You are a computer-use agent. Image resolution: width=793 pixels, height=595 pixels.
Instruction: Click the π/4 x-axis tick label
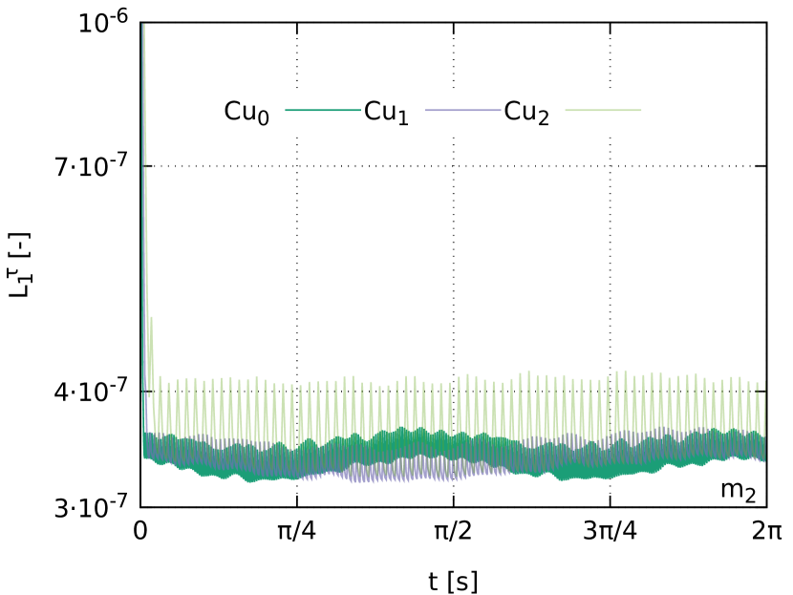coord(297,531)
